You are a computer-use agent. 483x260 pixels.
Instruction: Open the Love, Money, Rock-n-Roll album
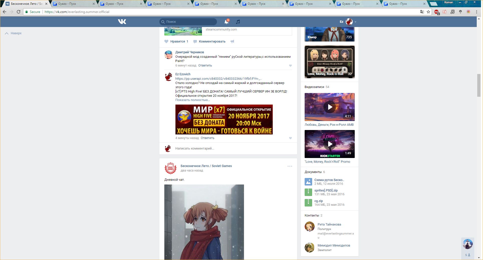[x=330, y=62]
